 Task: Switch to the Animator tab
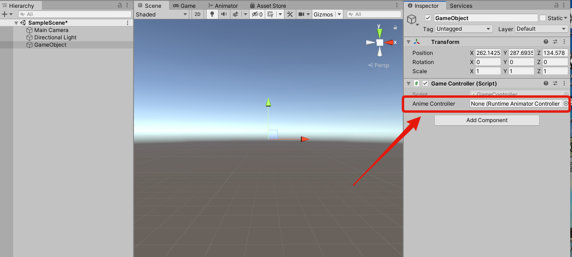[x=223, y=5]
